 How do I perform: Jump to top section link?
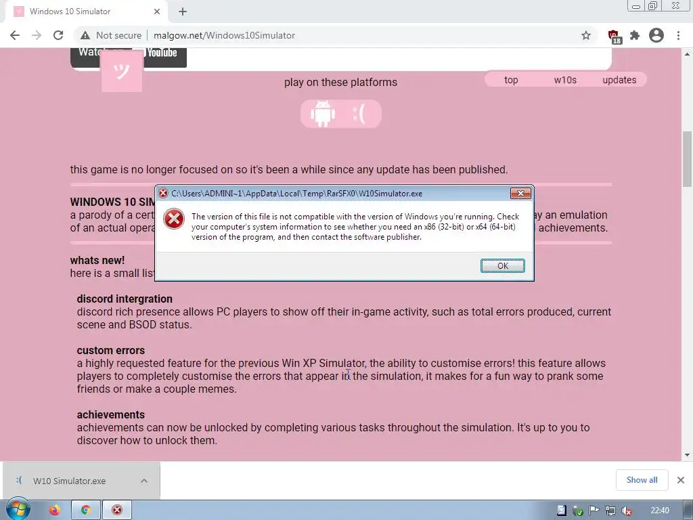pos(511,80)
